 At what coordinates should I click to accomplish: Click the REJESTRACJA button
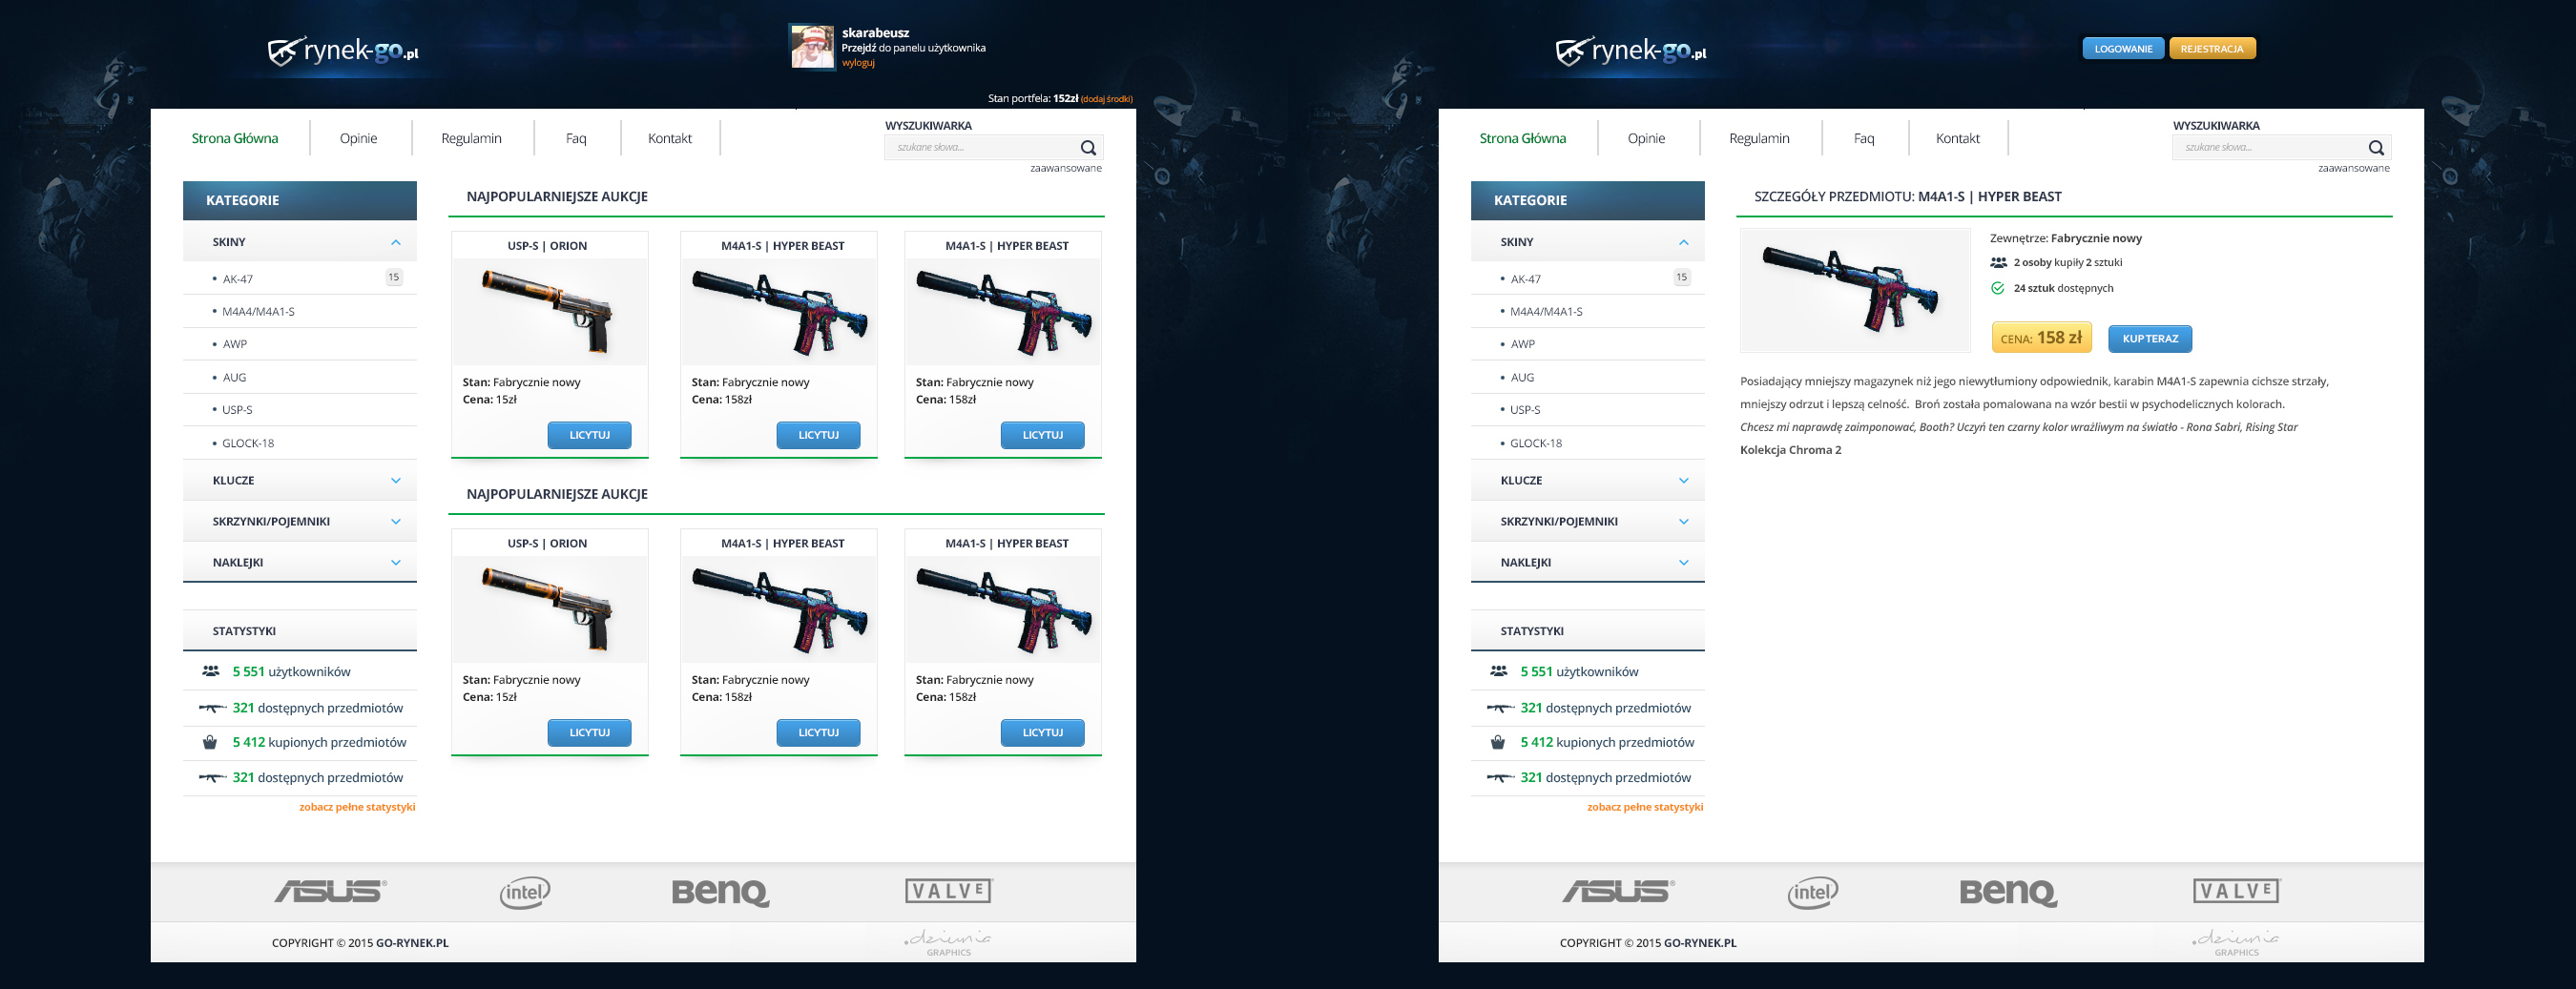click(x=2212, y=48)
